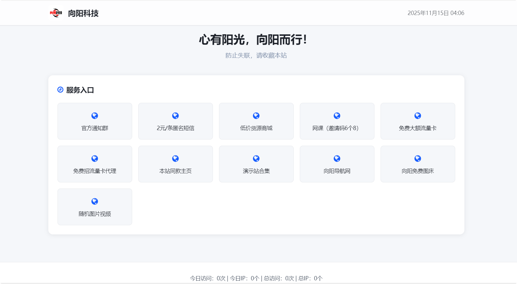Open the 网课（邀请码6个8）entry
The image size is (517, 284).
click(x=337, y=121)
